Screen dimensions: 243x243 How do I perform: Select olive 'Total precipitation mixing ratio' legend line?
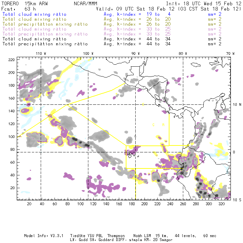click(45, 24)
